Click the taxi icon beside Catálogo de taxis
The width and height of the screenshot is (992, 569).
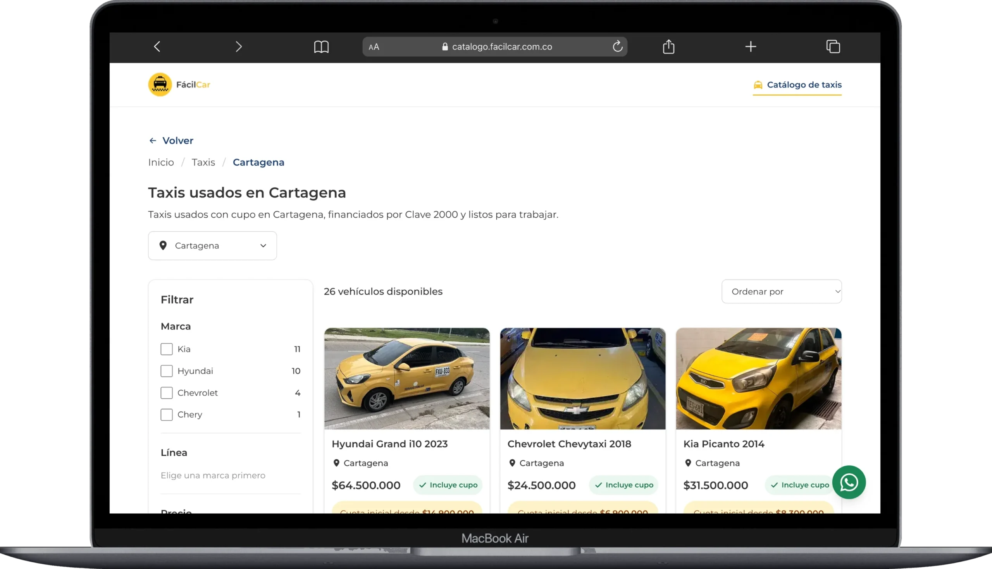tap(758, 84)
